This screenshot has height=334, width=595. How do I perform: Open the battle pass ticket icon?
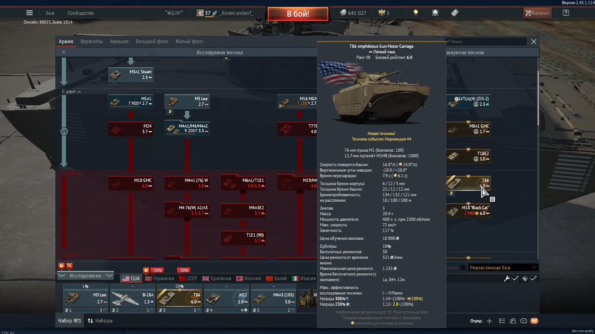pos(455,13)
